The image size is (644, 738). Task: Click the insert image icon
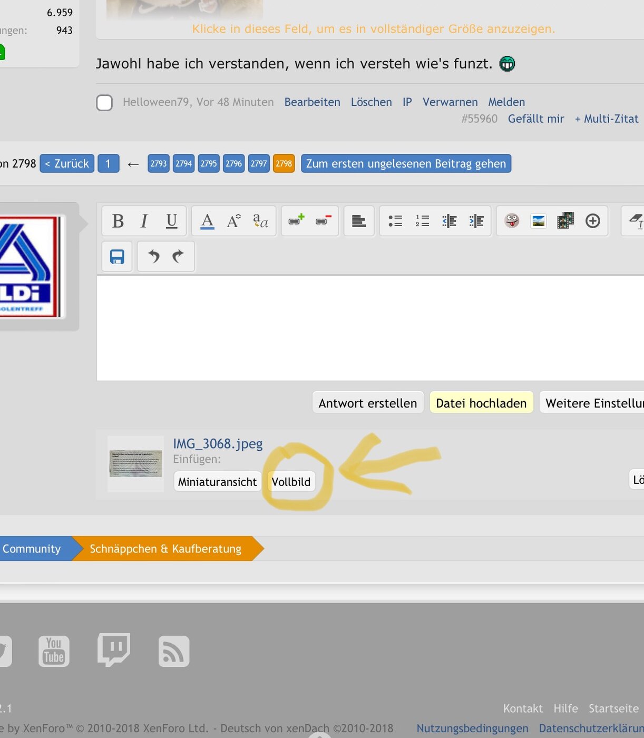click(x=539, y=221)
